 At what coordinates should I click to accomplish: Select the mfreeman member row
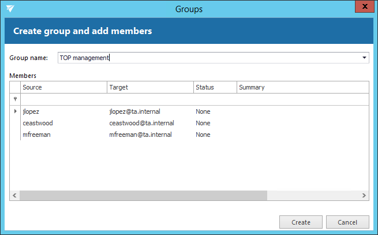point(38,135)
